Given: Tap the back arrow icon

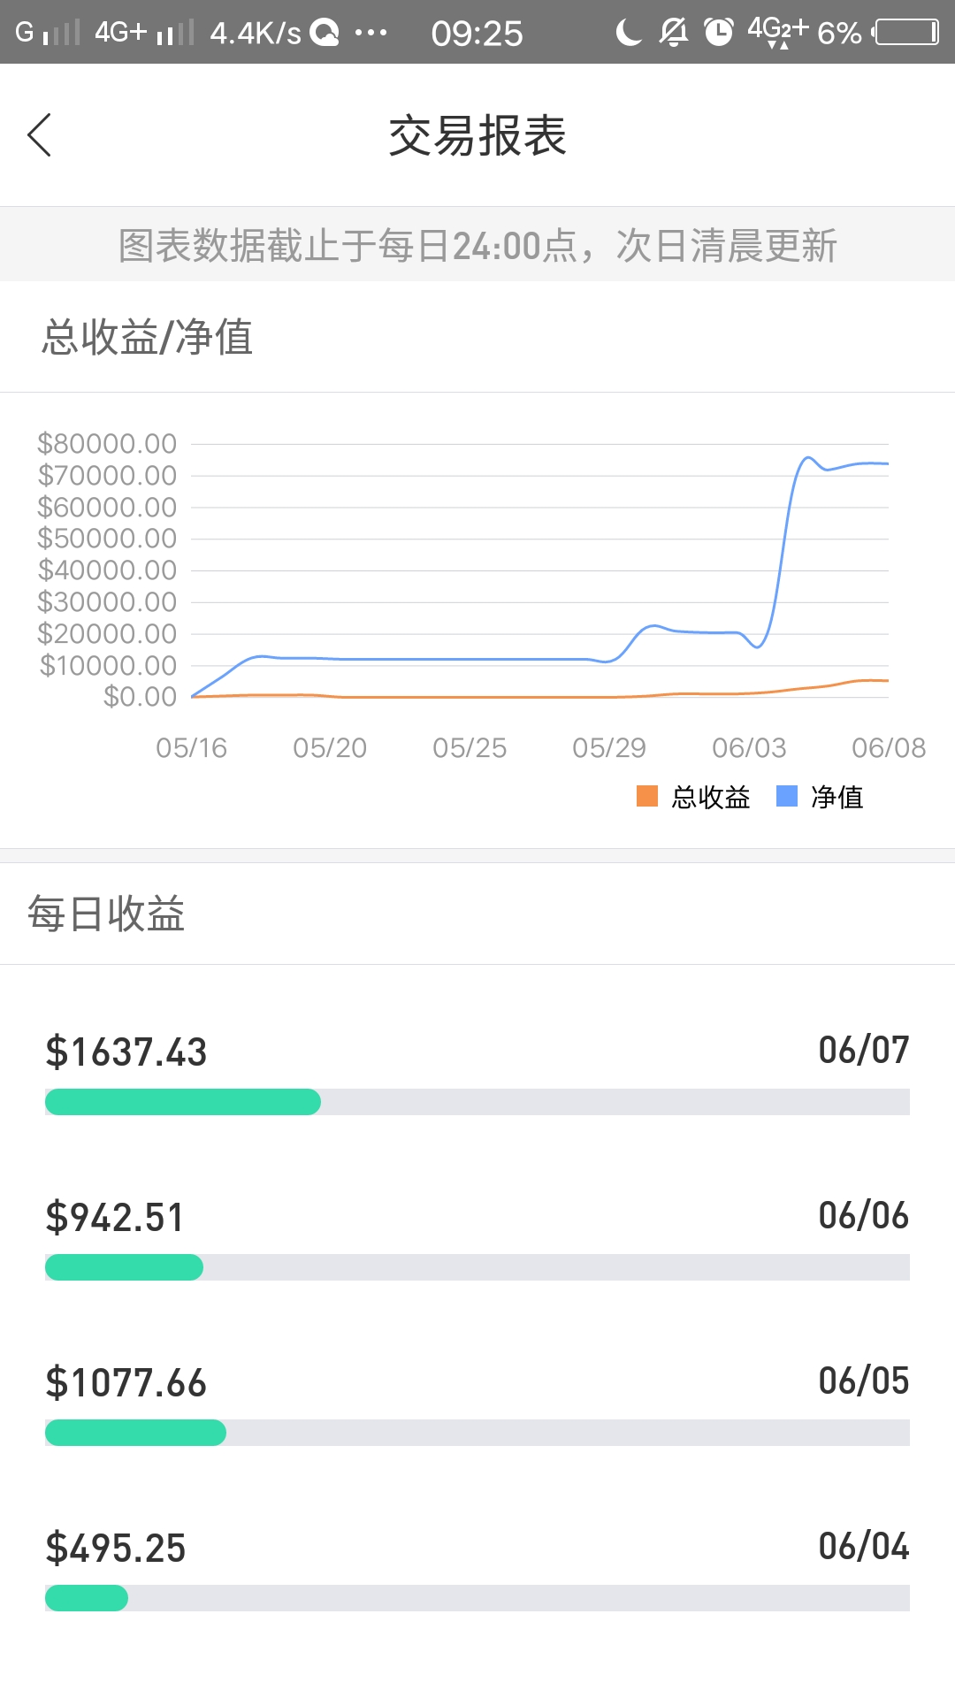Looking at the screenshot, I should (x=40, y=135).
